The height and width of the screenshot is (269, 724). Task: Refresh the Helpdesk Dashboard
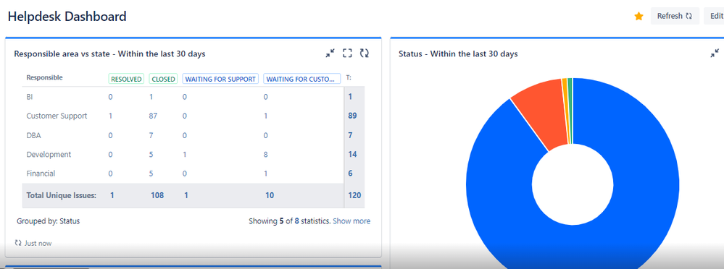675,16
